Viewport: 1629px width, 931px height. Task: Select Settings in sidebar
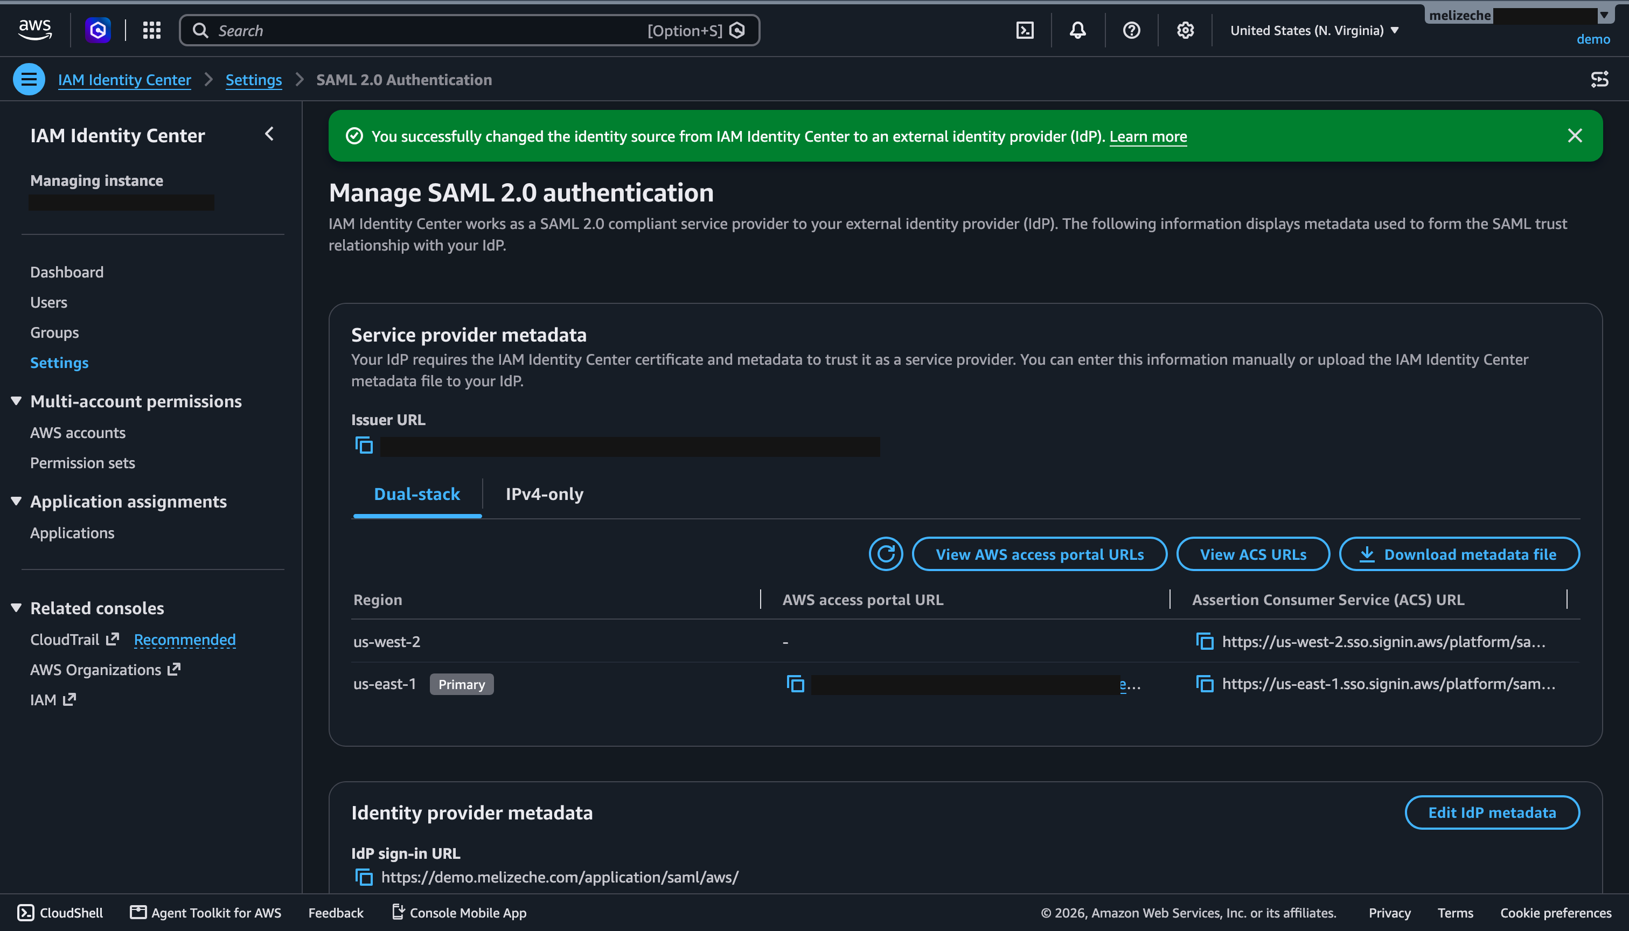pos(59,363)
